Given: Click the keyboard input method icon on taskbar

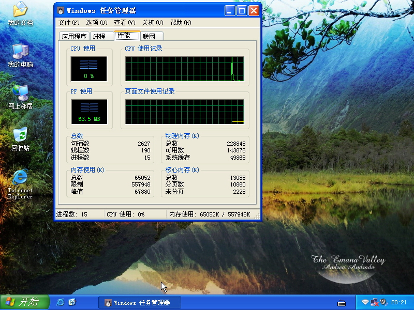Looking at the screenshot, I should coord(342,303).
